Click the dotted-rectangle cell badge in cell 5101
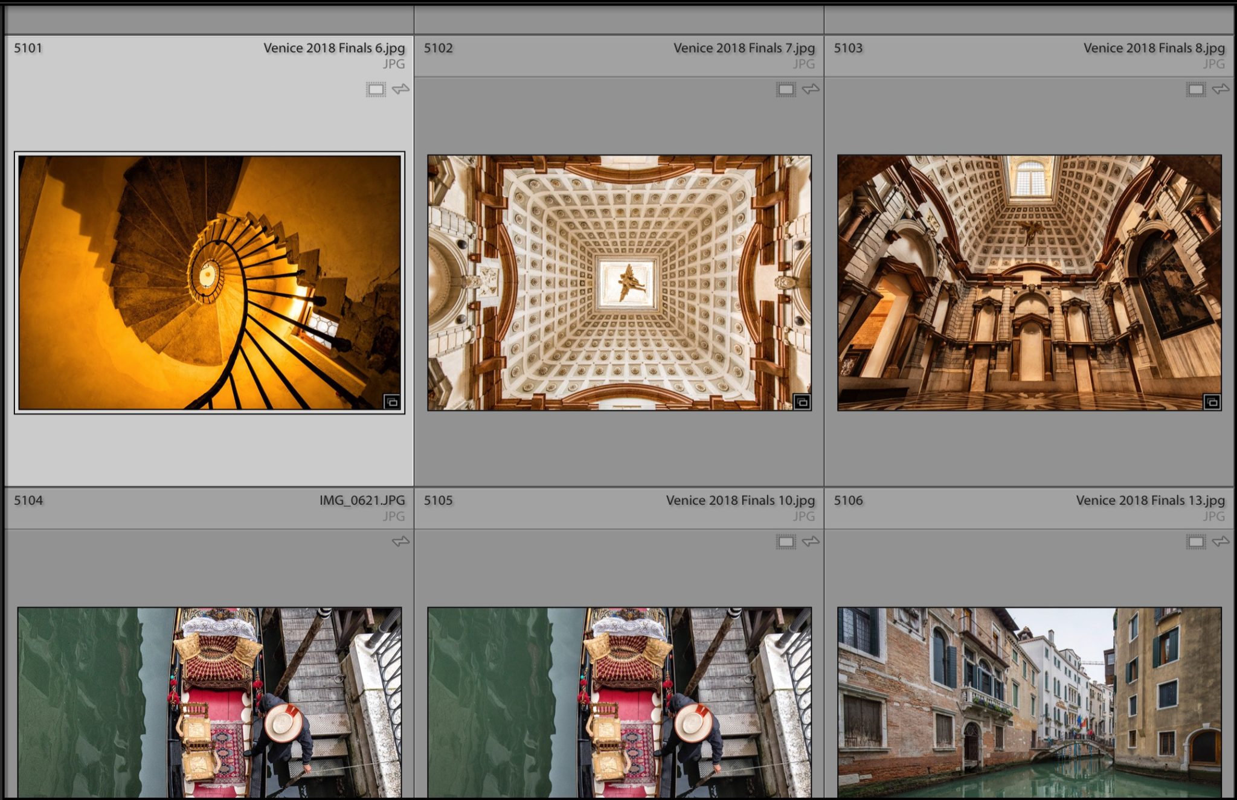The width and height of the screenshot is (1237, 800). pyautogui.click(x=377, y=88)
